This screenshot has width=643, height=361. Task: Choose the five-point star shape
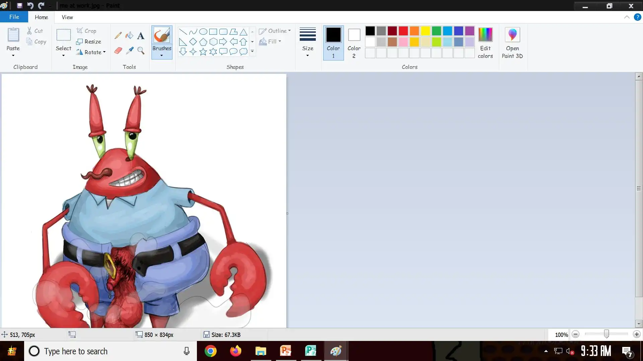coord(203,52)
